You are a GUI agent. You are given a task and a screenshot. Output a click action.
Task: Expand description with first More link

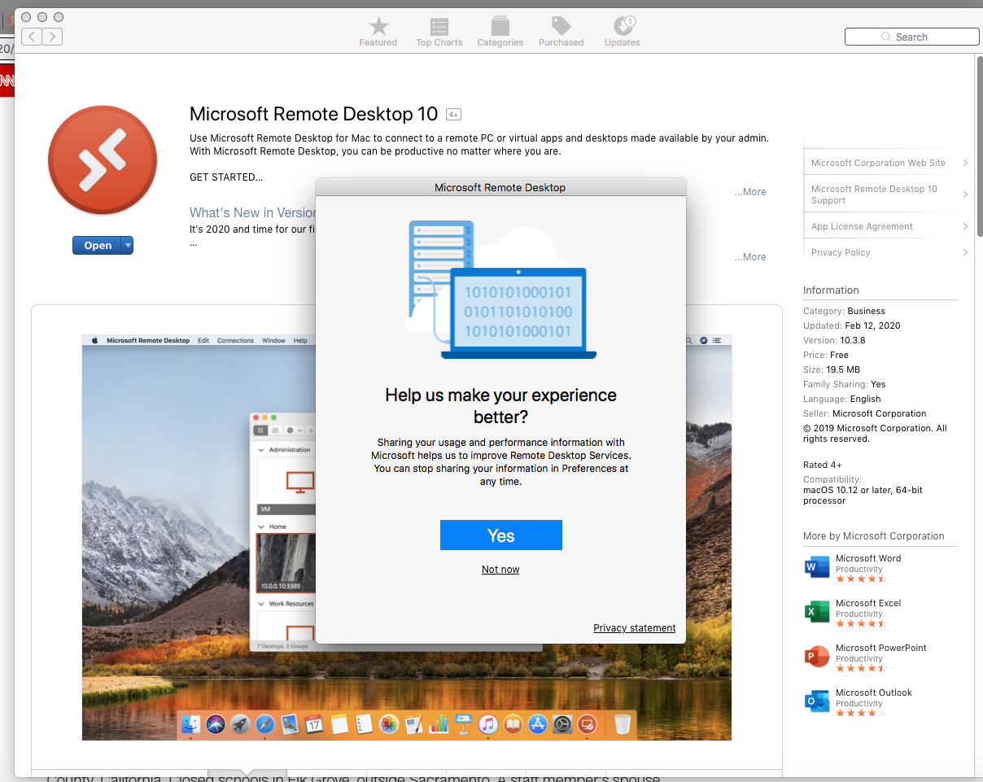click(749, 192)
